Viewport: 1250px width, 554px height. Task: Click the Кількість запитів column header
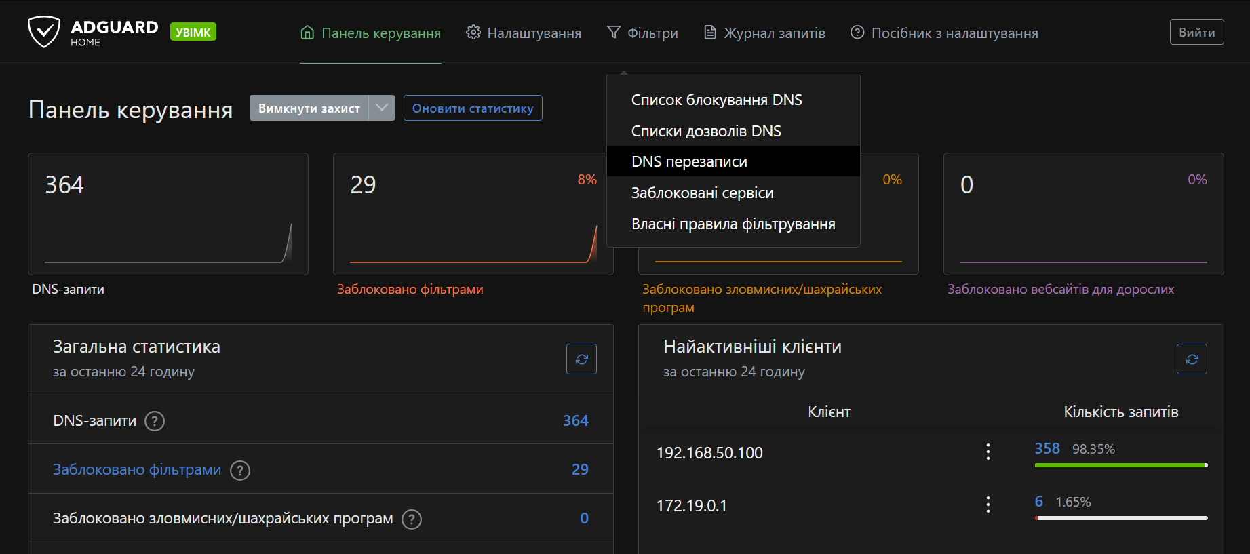[1121, 412]
